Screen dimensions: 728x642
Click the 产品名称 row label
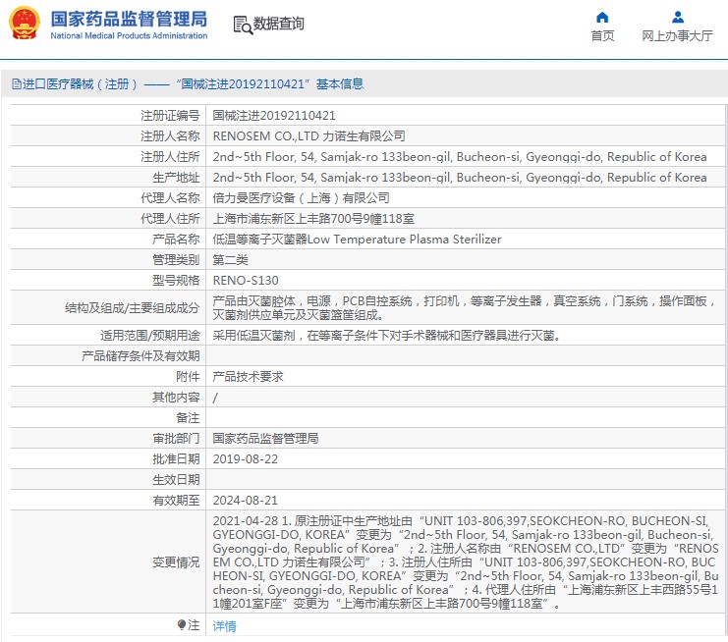click(x=176, y=240)
